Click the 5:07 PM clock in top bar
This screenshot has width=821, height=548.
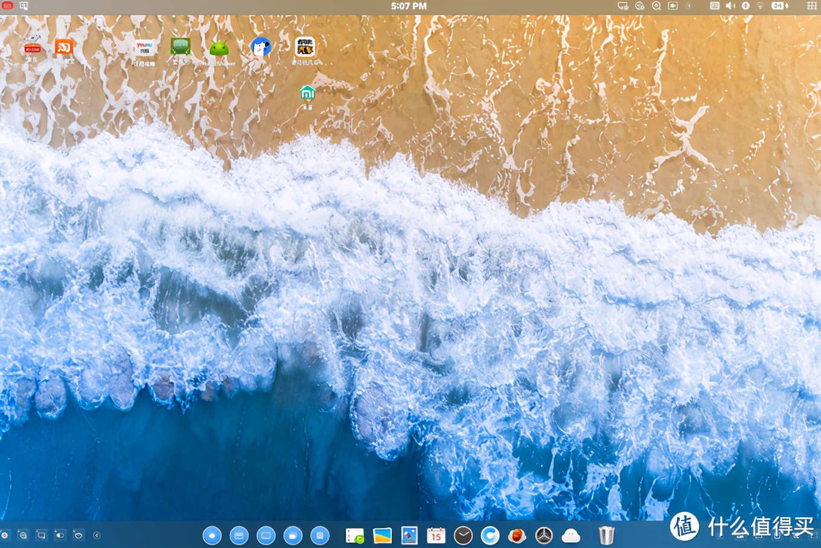click(x=409, y=6)
